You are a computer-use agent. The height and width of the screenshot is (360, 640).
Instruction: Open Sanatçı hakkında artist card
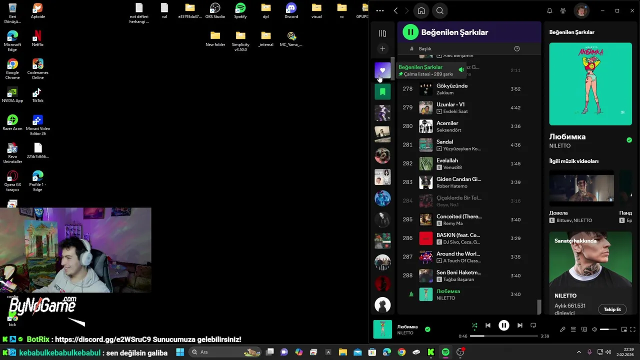point(590,273)
